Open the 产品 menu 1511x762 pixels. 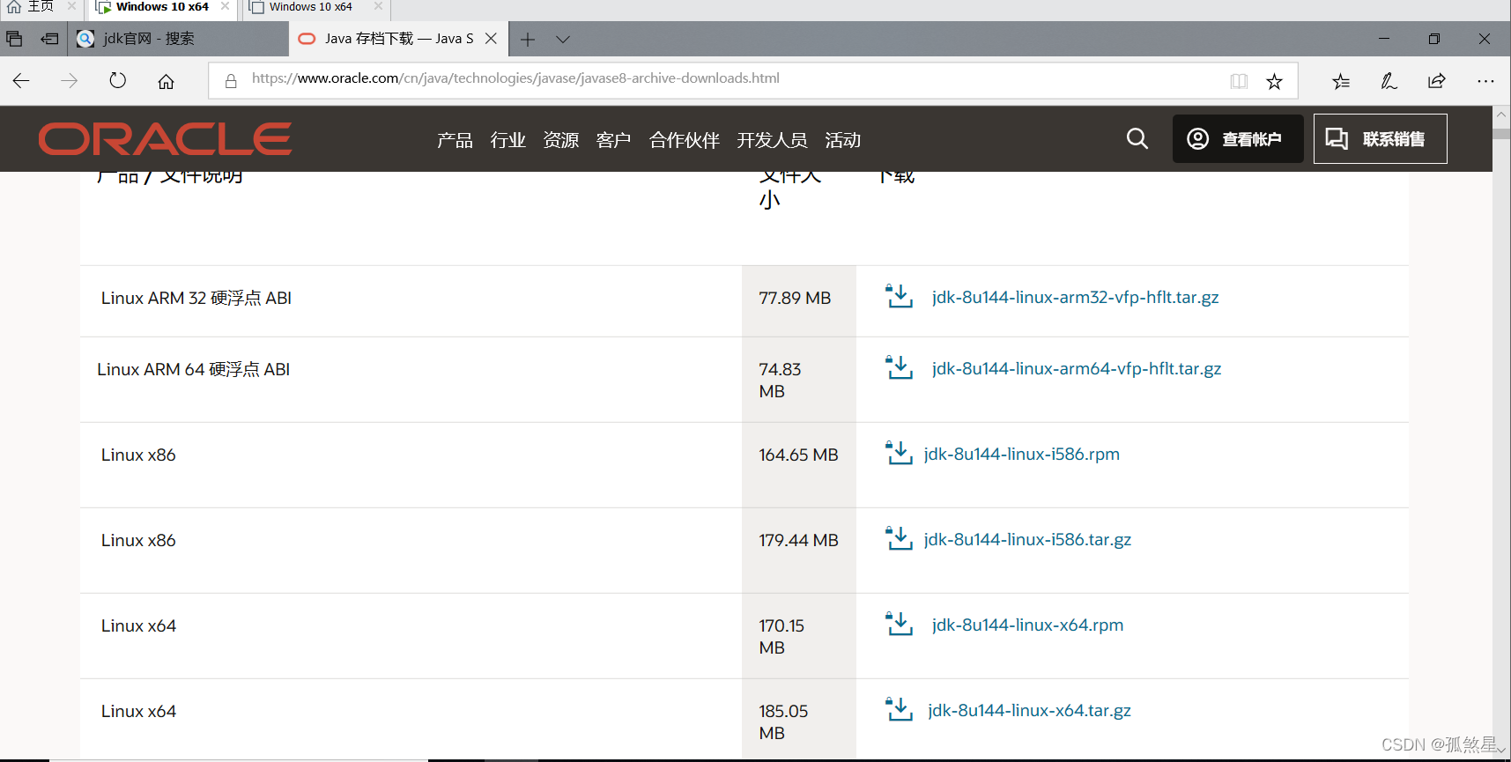pyautogui.click(x=455, y=140)
